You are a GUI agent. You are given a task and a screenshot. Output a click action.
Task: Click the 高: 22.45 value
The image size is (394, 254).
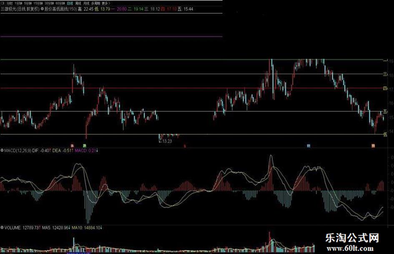click(86, 9)
